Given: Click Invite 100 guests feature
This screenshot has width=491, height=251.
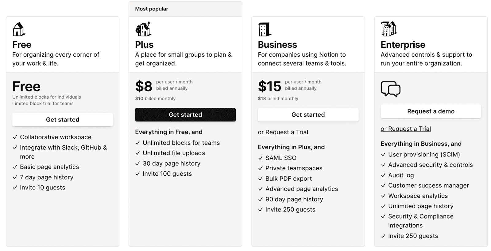Looking at the screenshot, I should point(167,174).
